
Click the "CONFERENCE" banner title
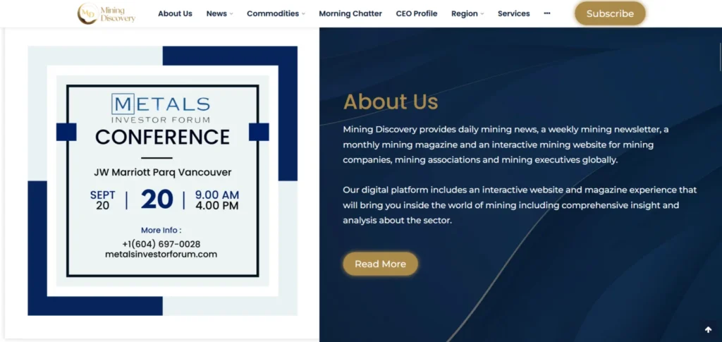pos(163,138)
